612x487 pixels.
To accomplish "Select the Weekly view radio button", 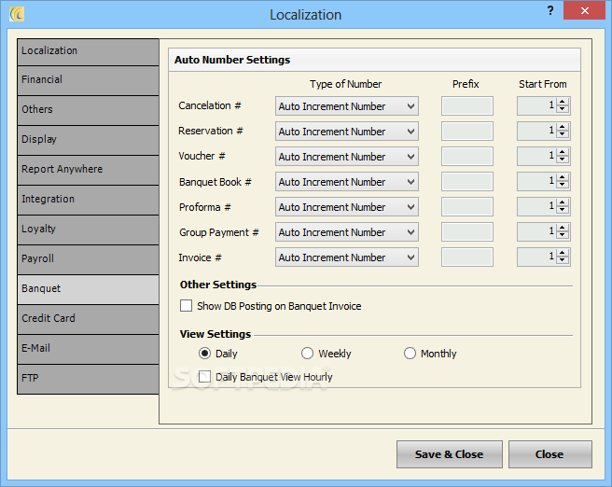I will coord(307,354).
